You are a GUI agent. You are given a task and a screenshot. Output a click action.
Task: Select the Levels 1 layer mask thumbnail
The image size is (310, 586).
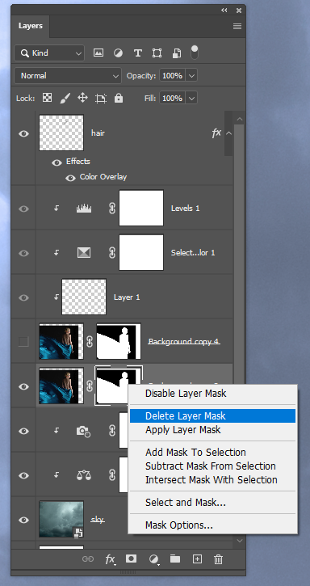point(141,209)
